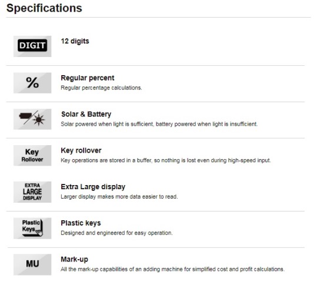Click the "Key rollover" heading
314x282 pixels.
(81, 150)
